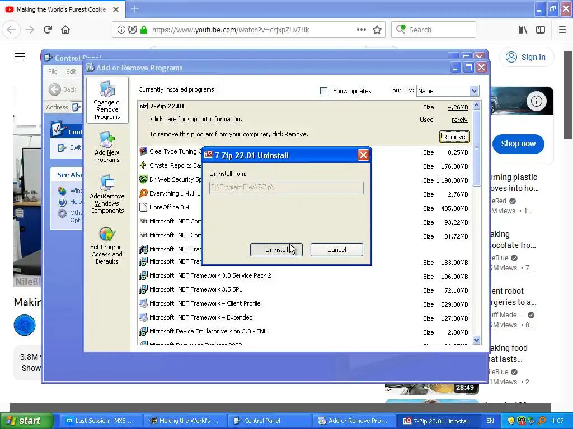Switch to Control Panel taskbar item
573x429 pixels.
[x=270, y=421]
